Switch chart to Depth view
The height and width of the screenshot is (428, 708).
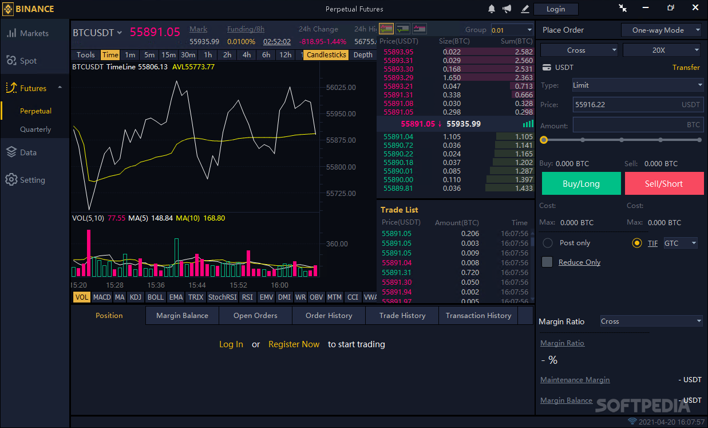363,55
